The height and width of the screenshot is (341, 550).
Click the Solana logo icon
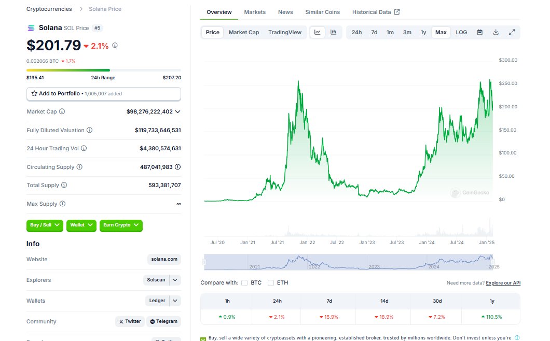point(31,27)
